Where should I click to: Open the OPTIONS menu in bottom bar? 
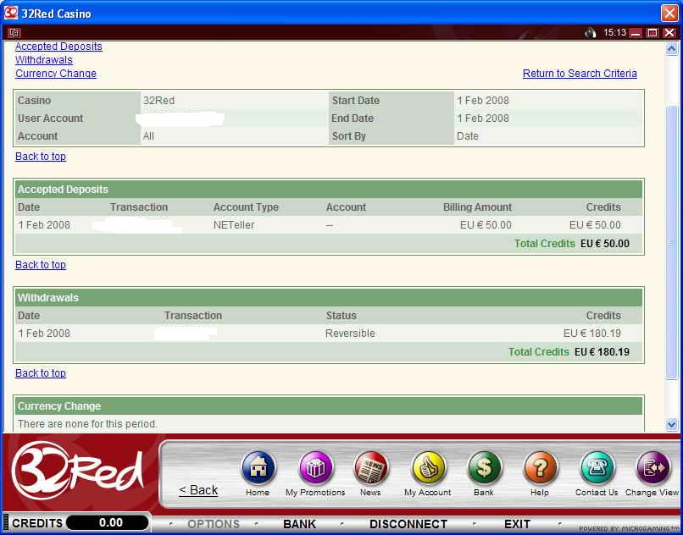pyautogui.click(x=214, y=524)
